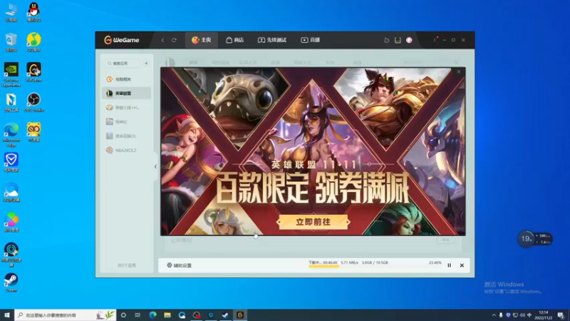Click the 百款限定 领券满减 banner headline
This screenshot has height=321, width=570.
[x=312, y=188]
